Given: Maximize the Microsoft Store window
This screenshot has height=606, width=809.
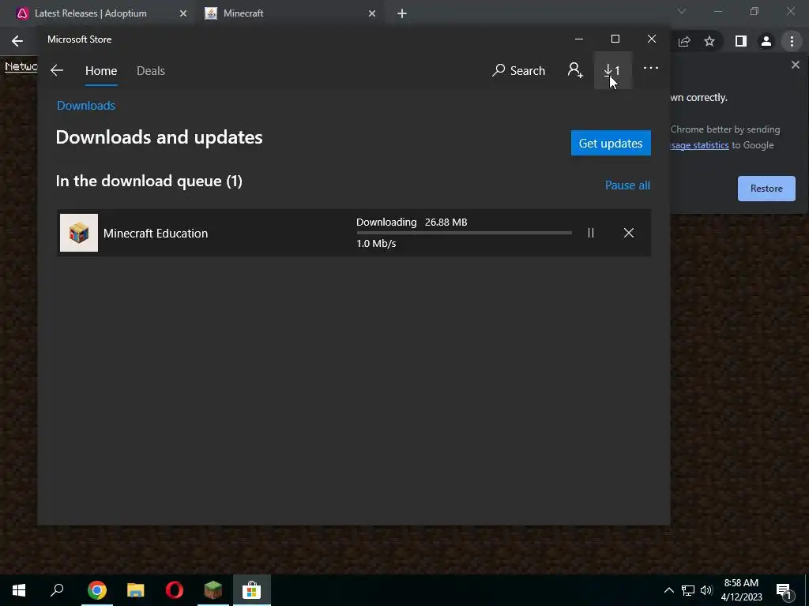Looking at the screenshot, I should (615, 39).
